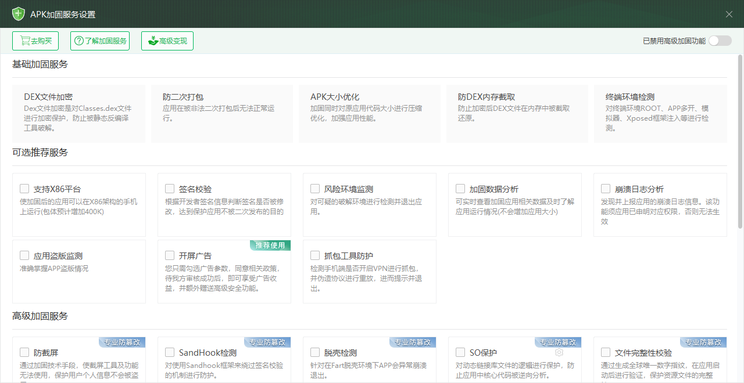
Task: Click 专业防篡改 badge on SandHook检测 card
Action: [267, 342]
